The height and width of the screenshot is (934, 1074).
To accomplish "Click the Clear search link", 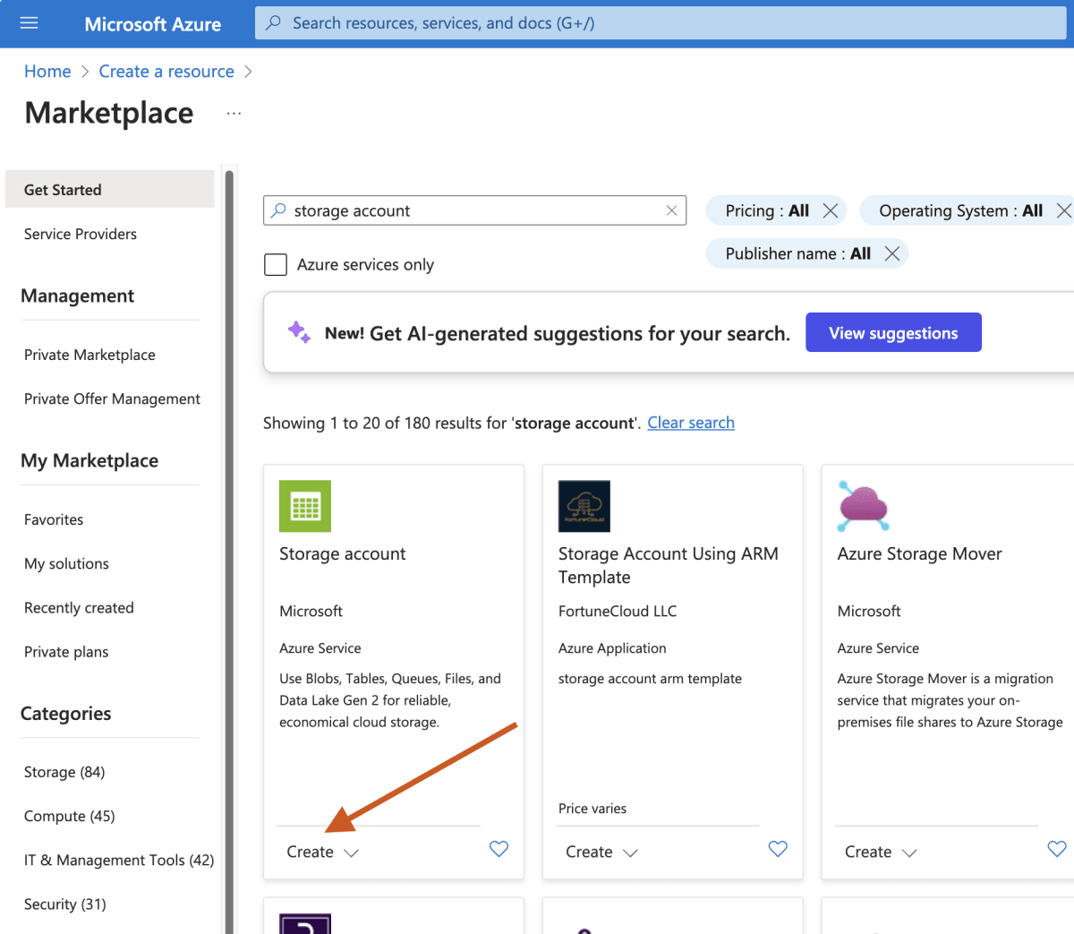I will coord(691,423).
